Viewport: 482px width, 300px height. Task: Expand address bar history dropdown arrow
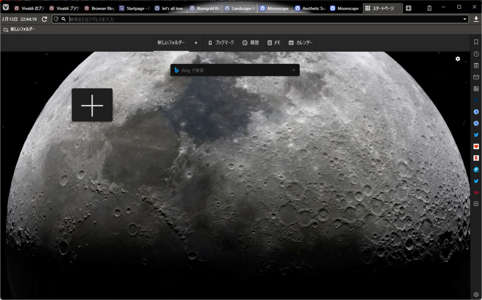pyautogui.click(x=465, y=19)
